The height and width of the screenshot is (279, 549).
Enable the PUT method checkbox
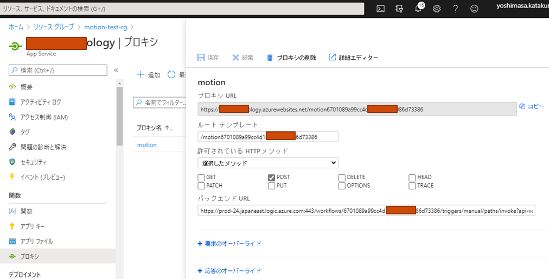coord(271,186)
